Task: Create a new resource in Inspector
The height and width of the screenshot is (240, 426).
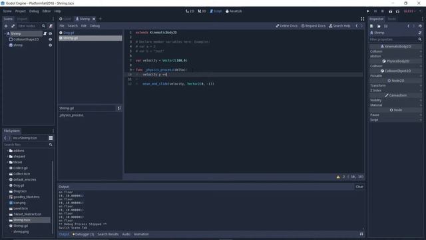Action: [371, 26]
